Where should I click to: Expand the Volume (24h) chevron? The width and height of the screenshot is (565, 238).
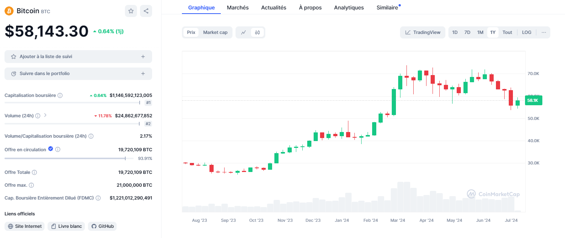tap(45, 115)
